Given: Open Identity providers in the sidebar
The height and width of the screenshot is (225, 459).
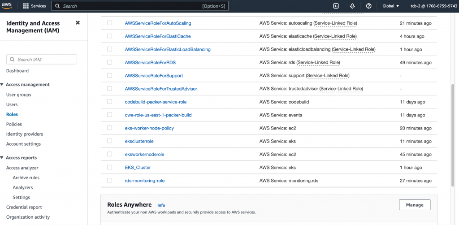Looking at the screenshot, I should pyautogui.click(x=25, y=134).
